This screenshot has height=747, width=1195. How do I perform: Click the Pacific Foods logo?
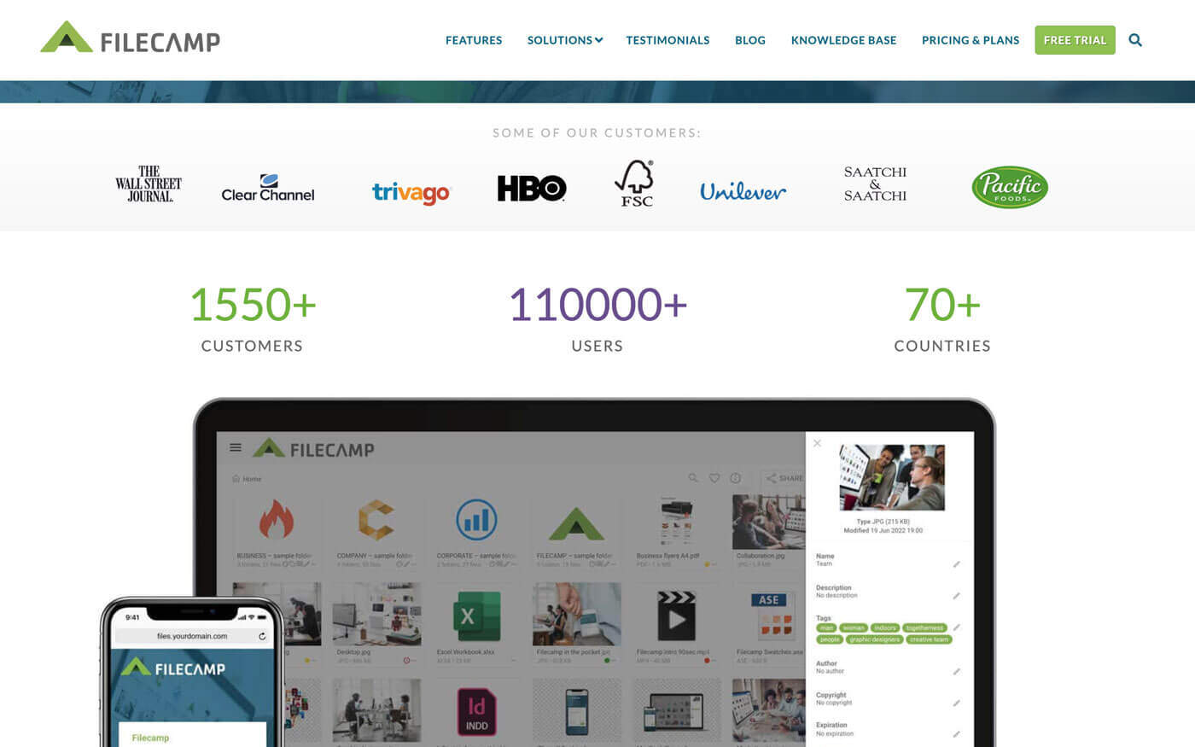click(1010, 187)
